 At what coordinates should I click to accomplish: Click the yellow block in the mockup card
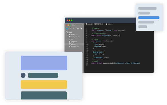tap(44, 84)
